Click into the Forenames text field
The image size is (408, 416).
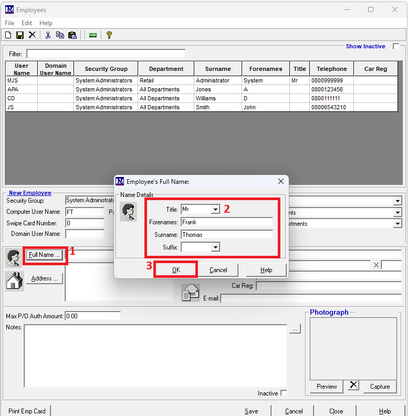click(x=226, y=222)
